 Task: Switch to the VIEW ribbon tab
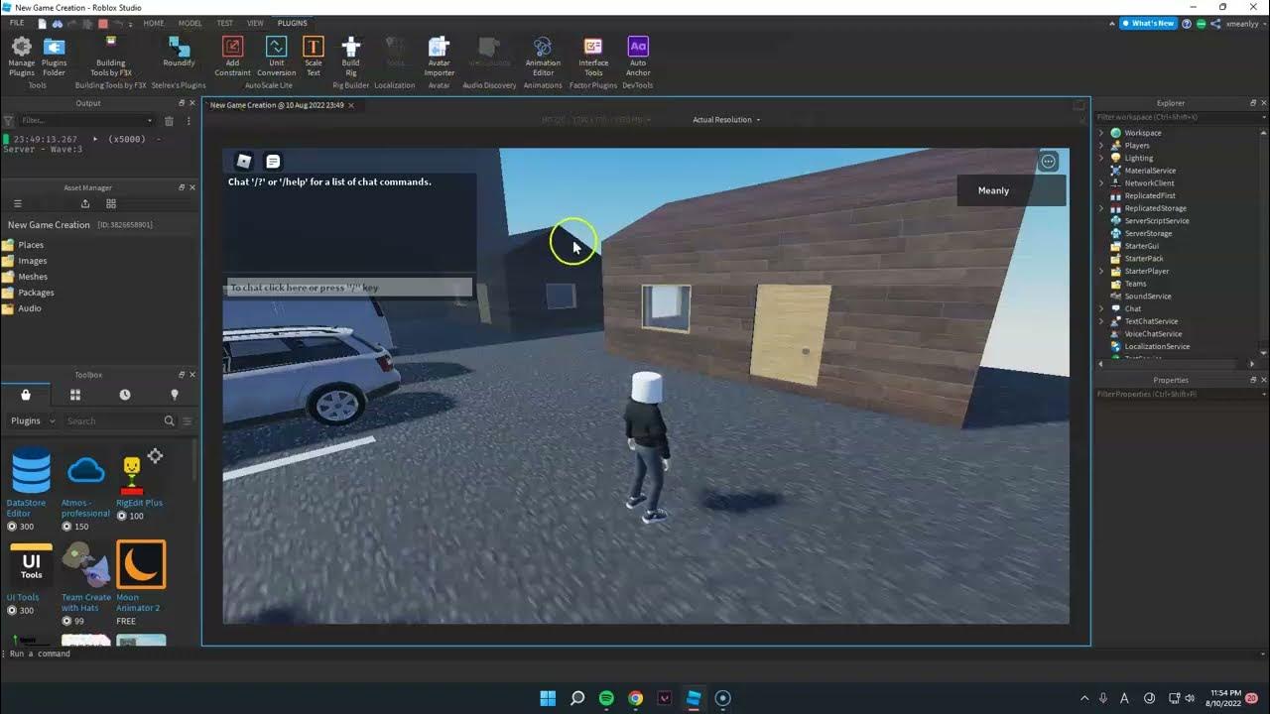(x=255, y=23)
